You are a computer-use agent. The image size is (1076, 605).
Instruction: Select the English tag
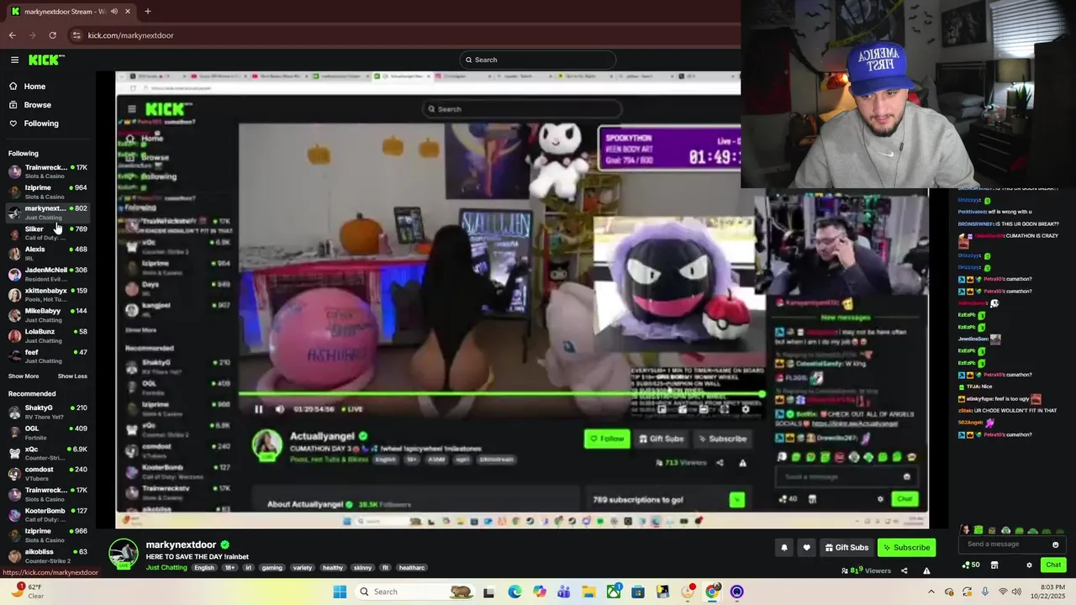[x=204, y=567]
